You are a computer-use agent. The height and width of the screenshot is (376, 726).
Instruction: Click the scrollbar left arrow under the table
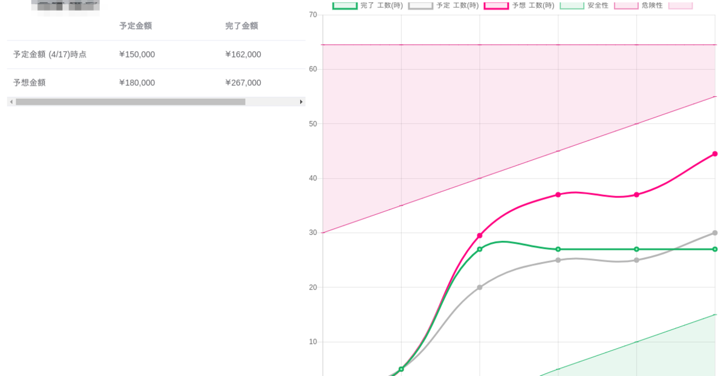tap(11, 102)
